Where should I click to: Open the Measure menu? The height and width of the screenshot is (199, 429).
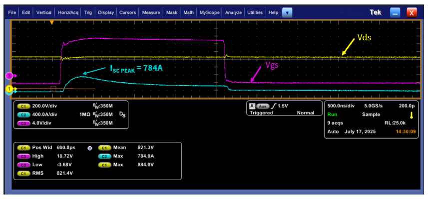pyautogui.click(x=151, y=12)
